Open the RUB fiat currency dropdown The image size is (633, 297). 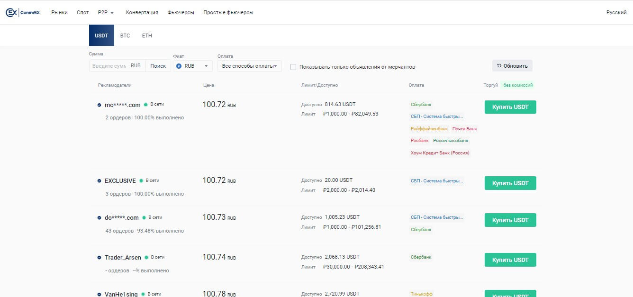click(192, 66)
